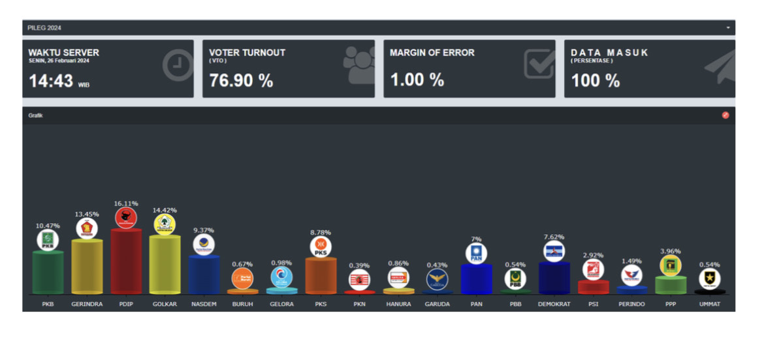
Task: Click the Nasdem party logo icon
Action: (x=204, y=245)
